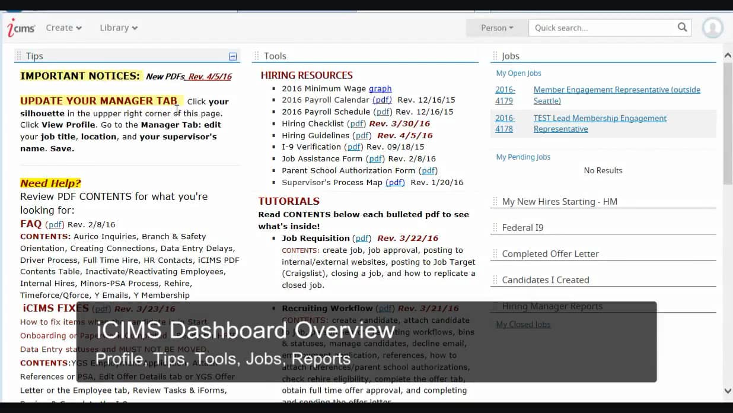Screen dimensions: 733x413
Task: Grab the Tools panel drag handle
Action: click(257, 56)
